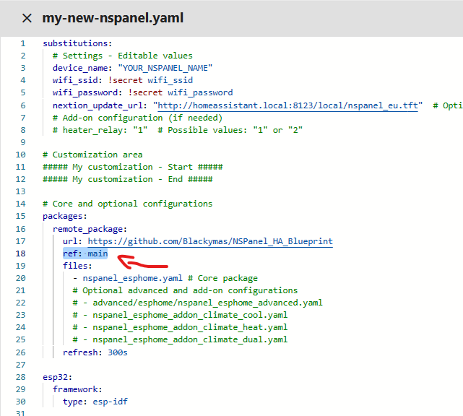The width and height of the screenshot is (463, 416).
Task: Click the 'packages:' key
Action: click(64, 216)
